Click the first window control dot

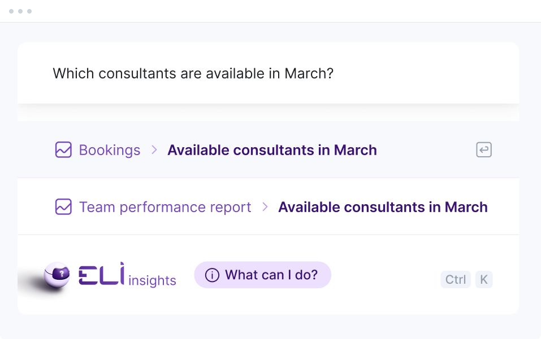tap(11, 11)
